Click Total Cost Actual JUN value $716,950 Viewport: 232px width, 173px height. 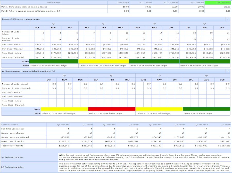click(174, 53)
